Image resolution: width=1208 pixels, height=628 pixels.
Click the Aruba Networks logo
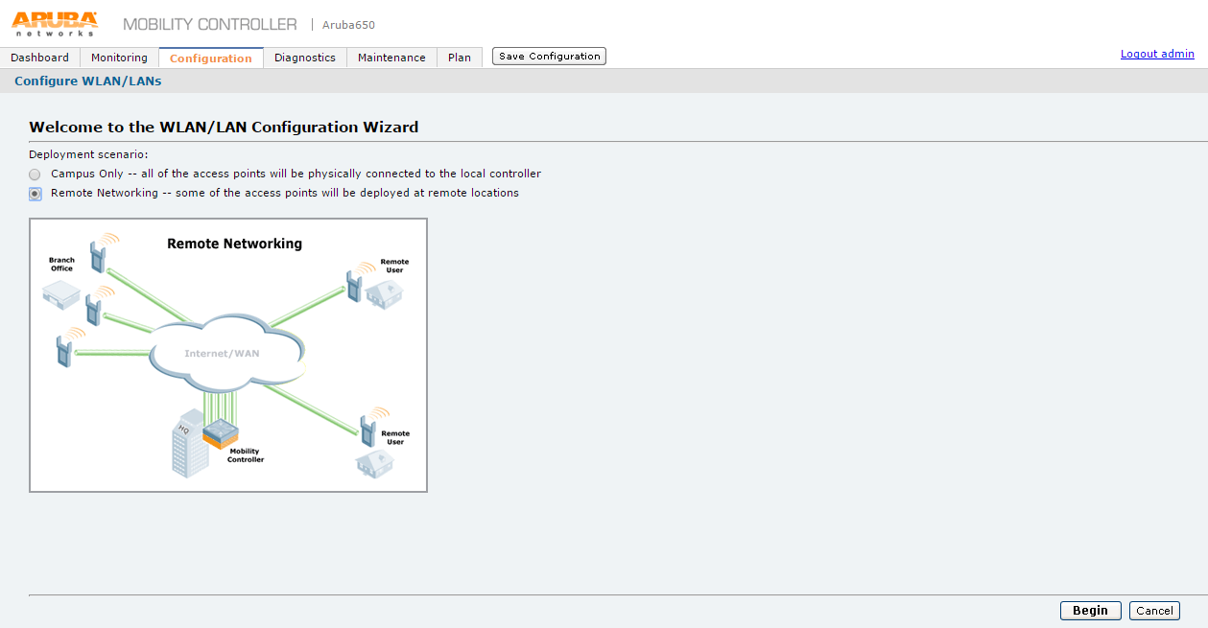(55, 23)
